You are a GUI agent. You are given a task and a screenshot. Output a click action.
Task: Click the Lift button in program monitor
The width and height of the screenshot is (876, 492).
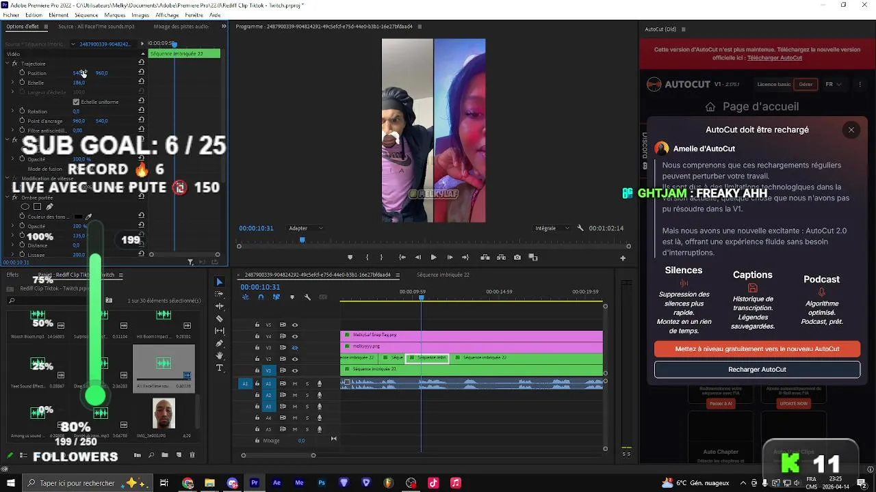(x=485, y=258)
